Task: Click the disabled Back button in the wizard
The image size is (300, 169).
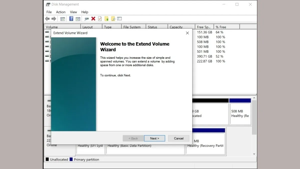Action: point(133,138)
